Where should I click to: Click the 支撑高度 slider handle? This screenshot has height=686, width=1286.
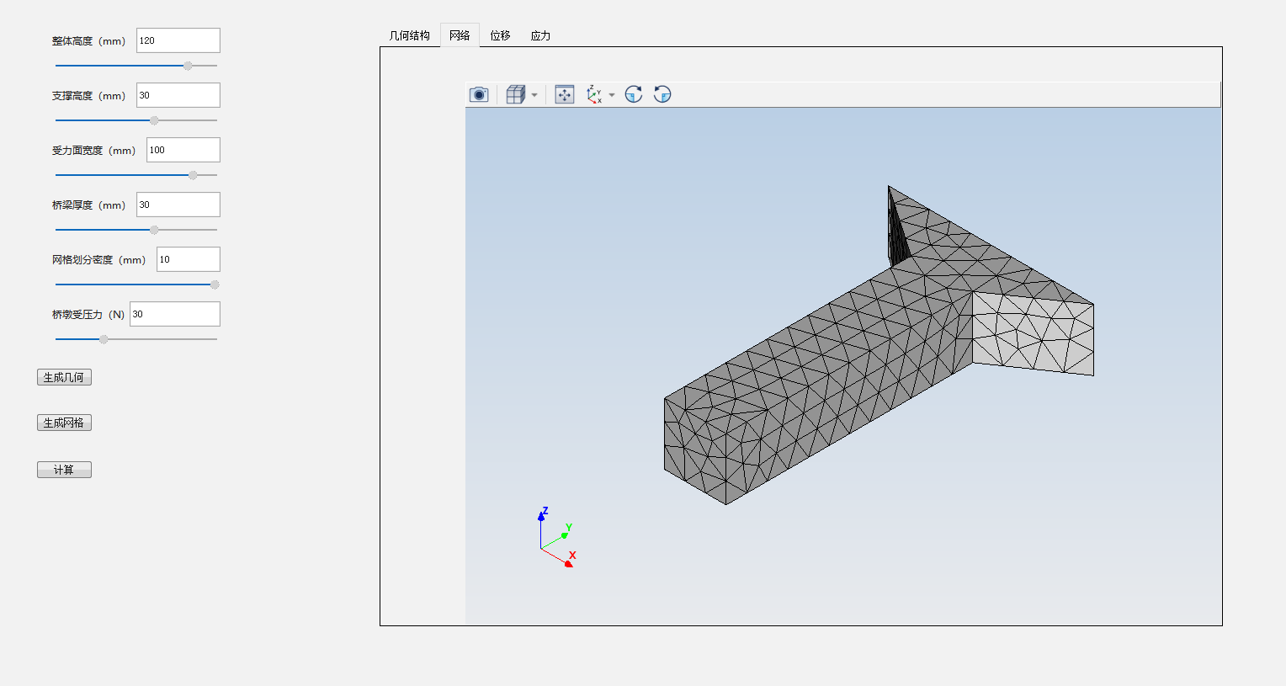pos(154,120)
